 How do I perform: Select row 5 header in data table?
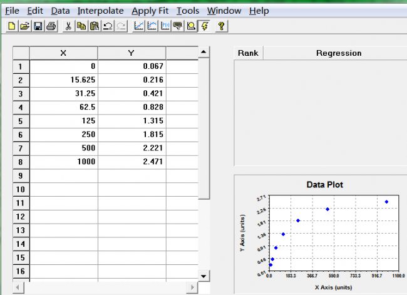point(21,120)
